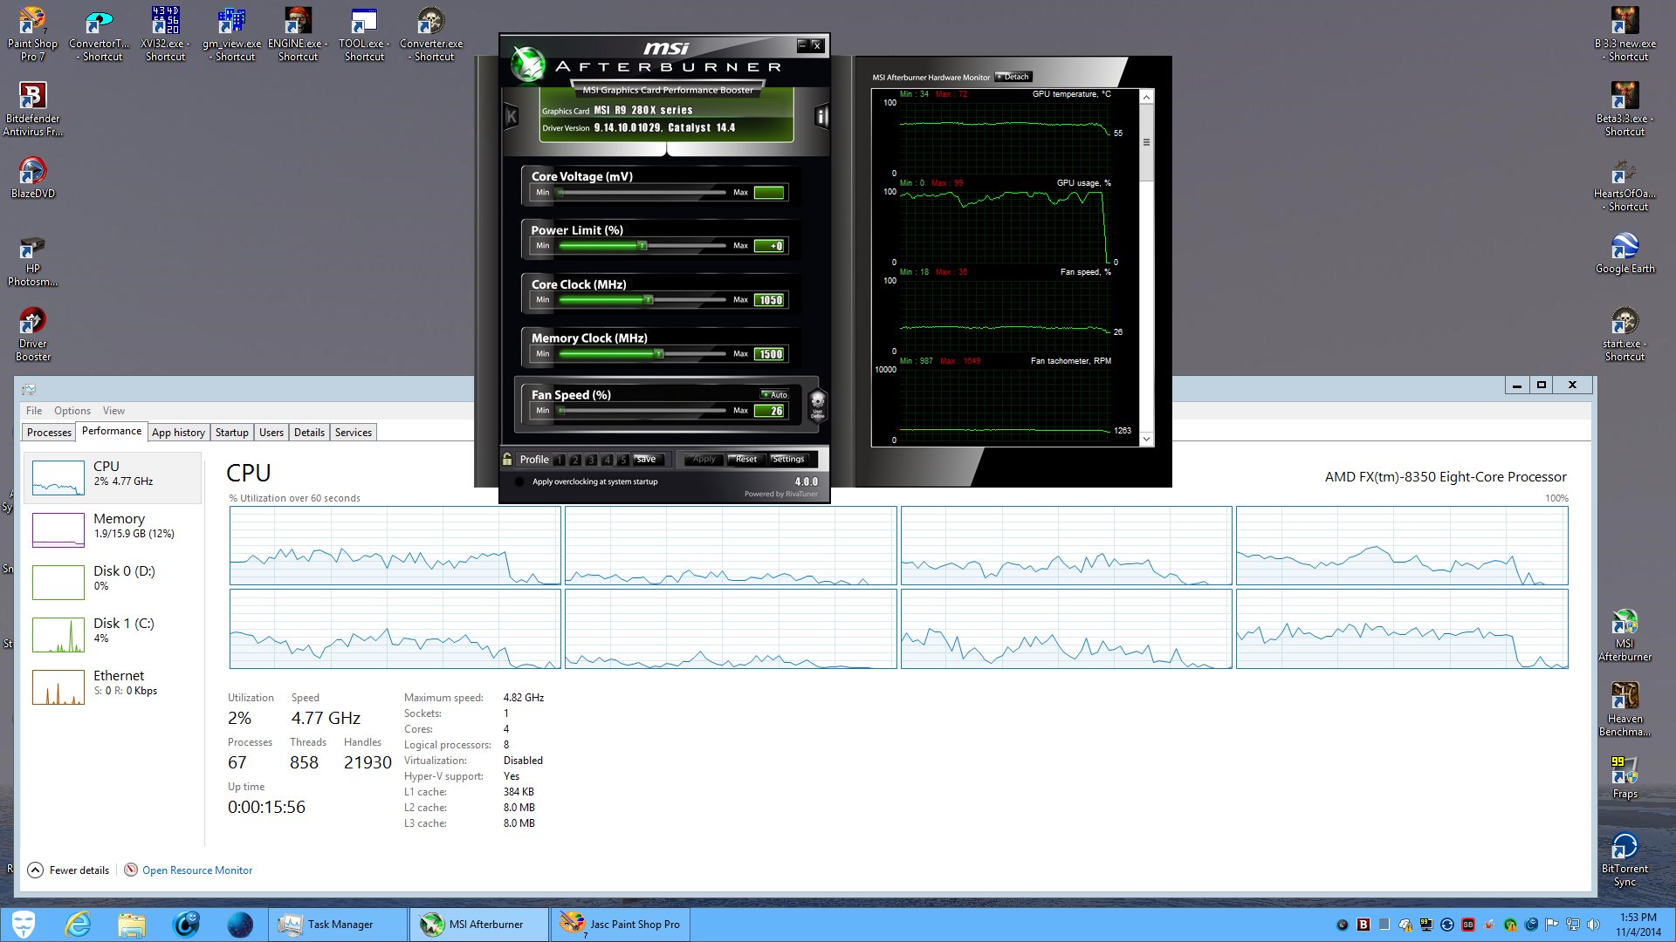Select the XVI32.exe shortcut desktop icon
The width and height of the screenshot is (1676, 942).
click(165, 35)
